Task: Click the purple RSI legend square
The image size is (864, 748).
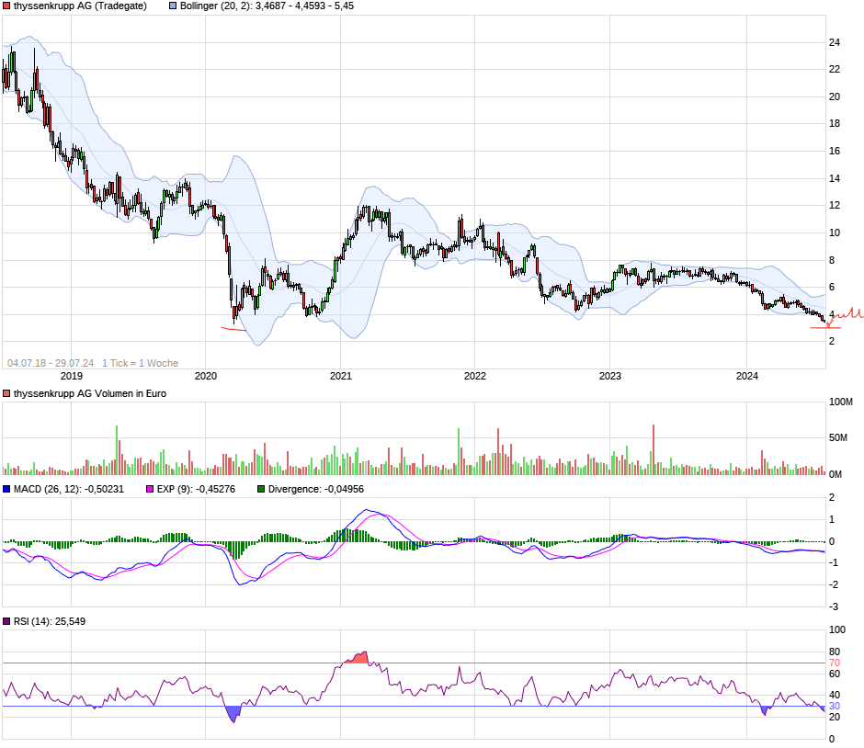Action: click(6, 621)
